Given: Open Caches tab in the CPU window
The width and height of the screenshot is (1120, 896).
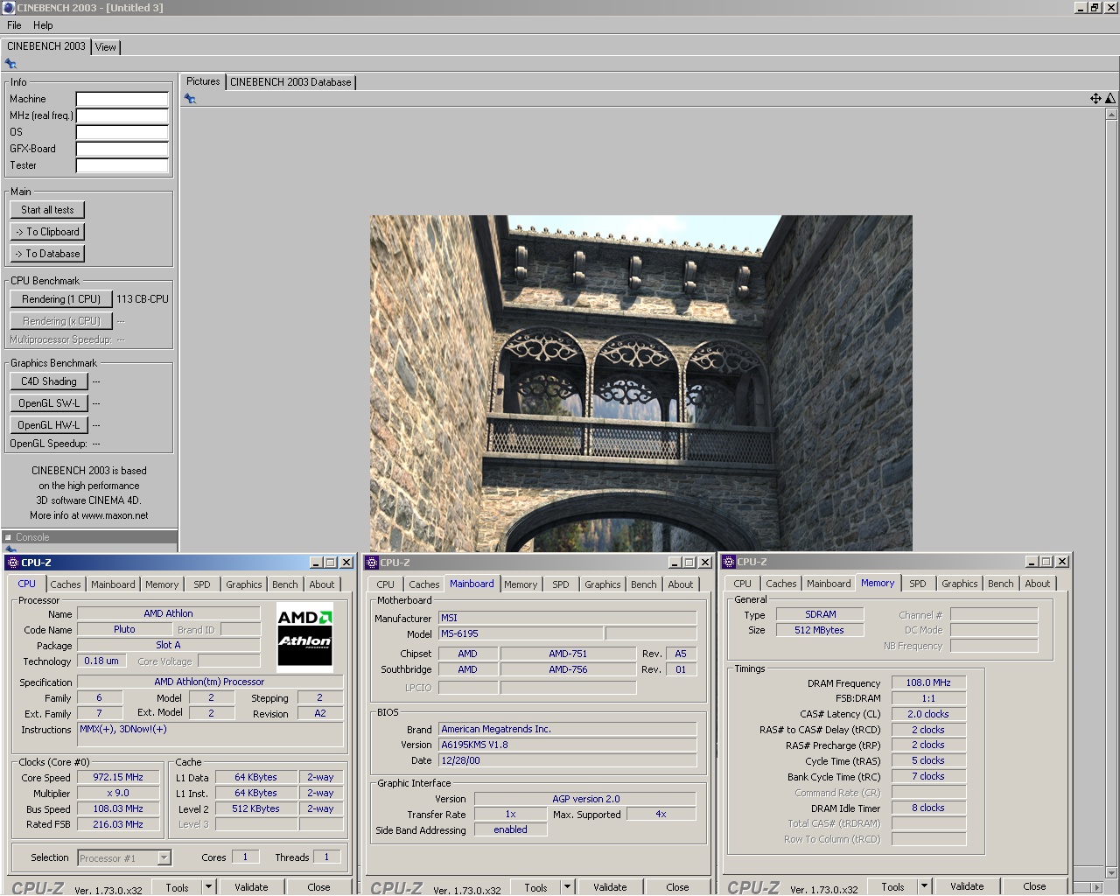Looking at the screenshot, I should click(66, 584).
